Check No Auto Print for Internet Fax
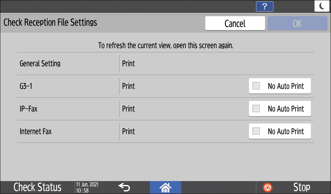The height and width of the screenshot is (194, 331). click(x=280, y=131)
